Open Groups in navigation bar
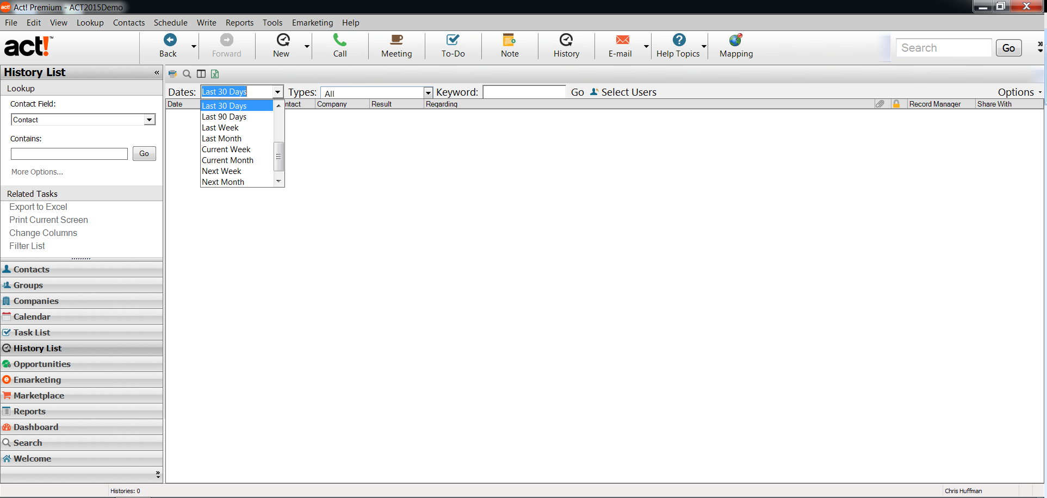This screenshot has width=1047, height=498. (x=82, y=285)
